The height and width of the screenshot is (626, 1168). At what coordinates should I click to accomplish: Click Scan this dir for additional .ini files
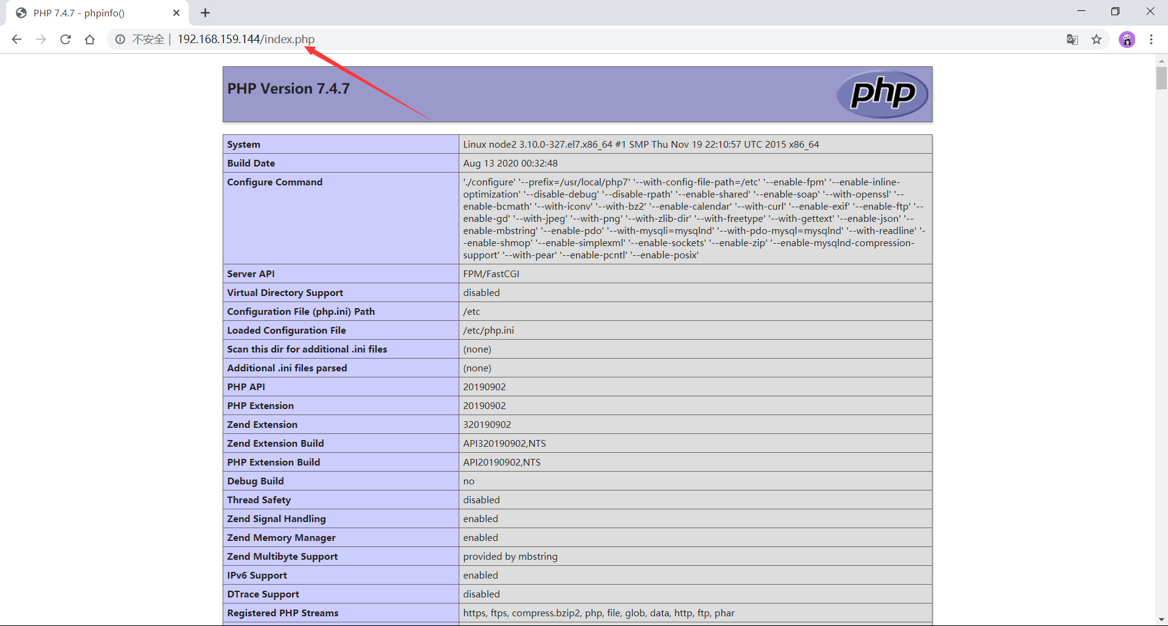[x=307, y=349]
